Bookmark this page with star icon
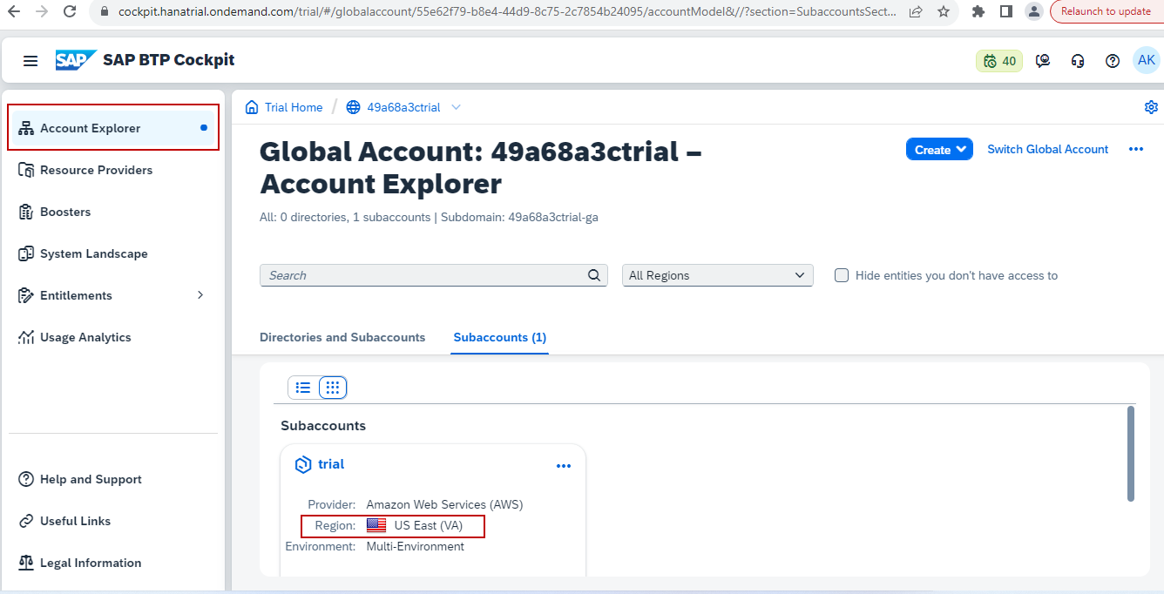The image size is (1164, 594). tap(944, 12)
